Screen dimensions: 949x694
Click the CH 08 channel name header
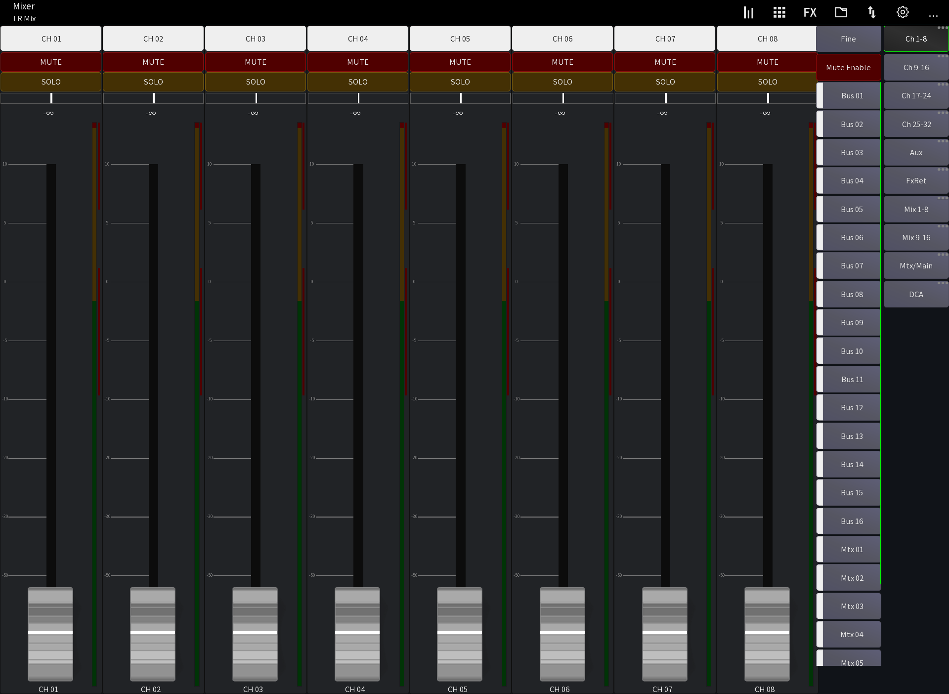click(x=768, y=39)
